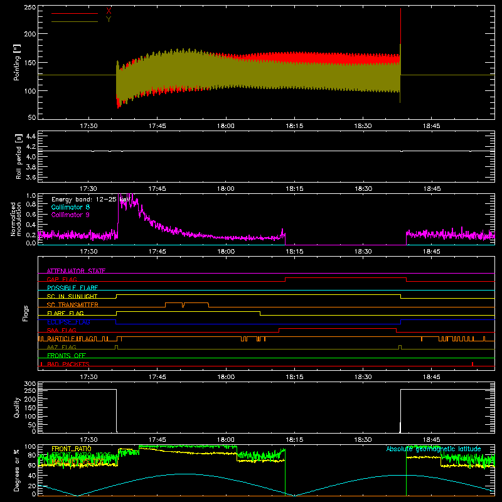Click the red X legend line sample

(74, 13)
